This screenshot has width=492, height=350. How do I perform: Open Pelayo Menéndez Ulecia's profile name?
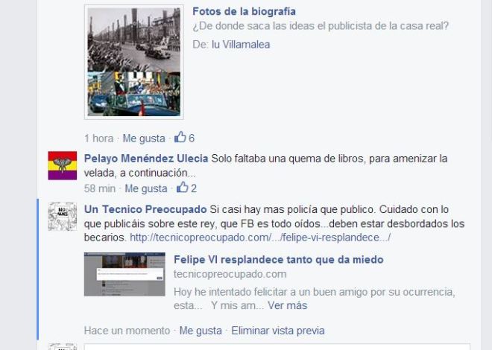coord(146,159)
